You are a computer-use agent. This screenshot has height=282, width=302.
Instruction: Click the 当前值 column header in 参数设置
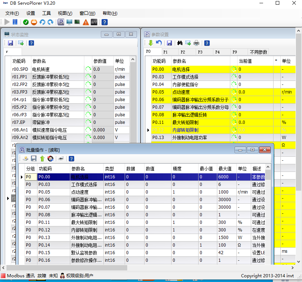coord(255,61)
